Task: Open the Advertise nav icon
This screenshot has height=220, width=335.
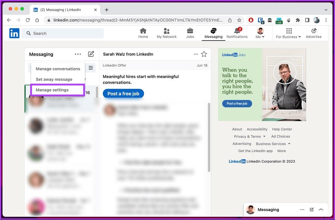Action: (x=314, y=33)
